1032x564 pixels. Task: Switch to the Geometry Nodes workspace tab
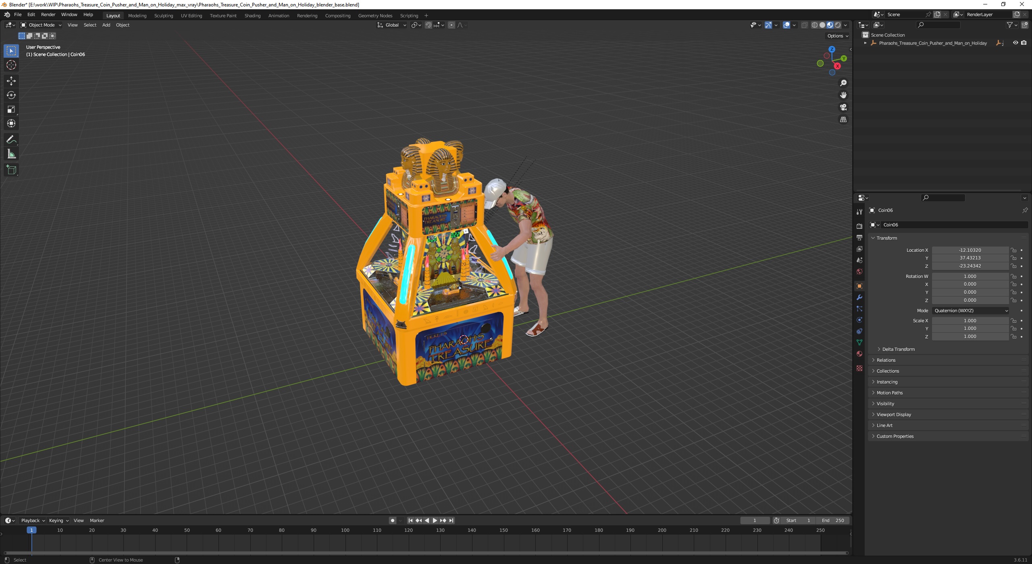(375, 16)
